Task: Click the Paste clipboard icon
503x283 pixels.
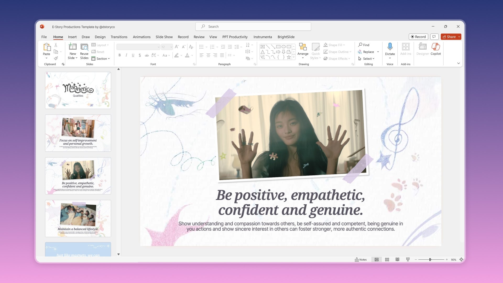Action: [47, 47]
